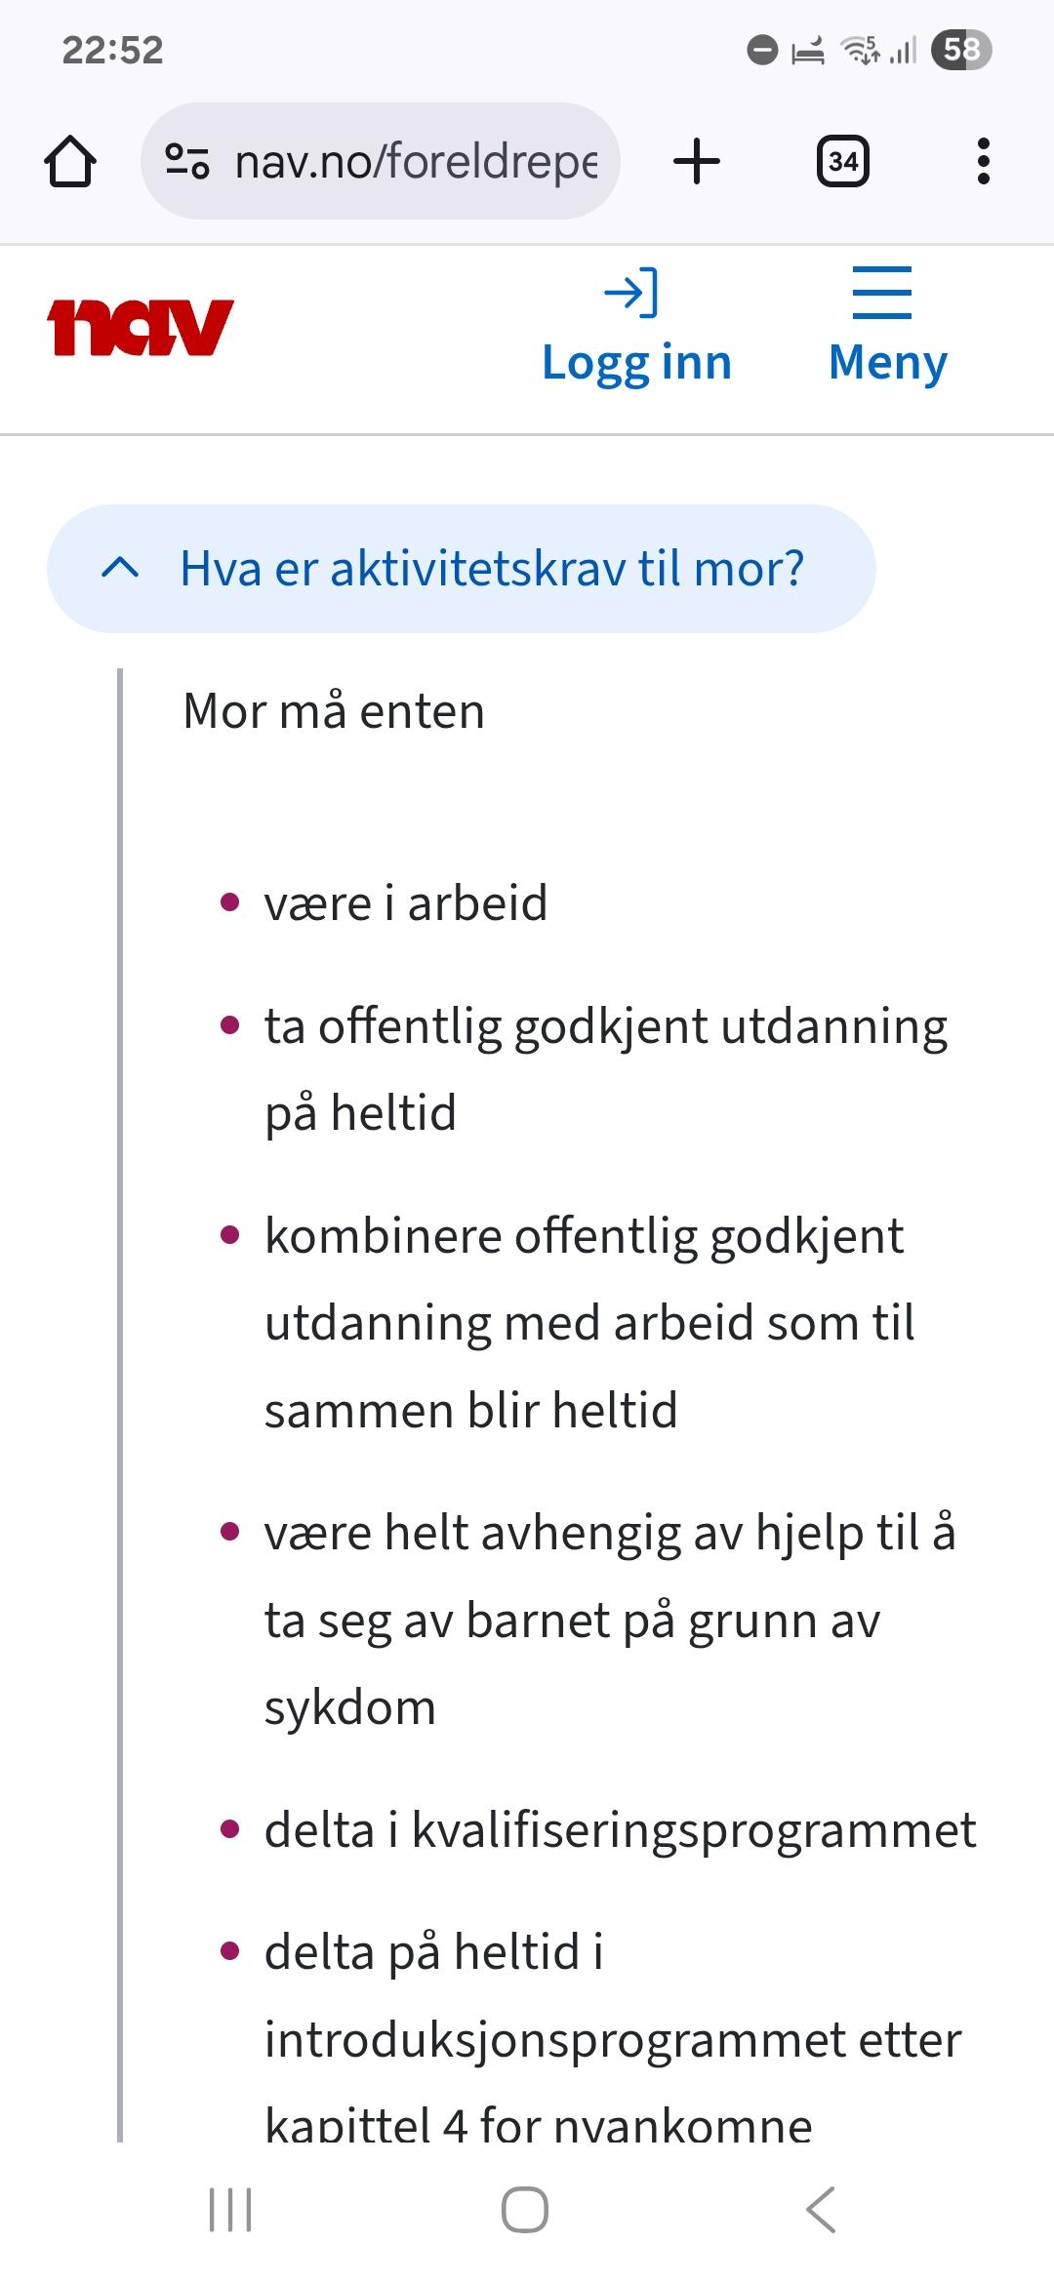This screenshot has height=2283, width=1054.
Task: Tap the Android back navigation arrow
Action: [822, 2210]
